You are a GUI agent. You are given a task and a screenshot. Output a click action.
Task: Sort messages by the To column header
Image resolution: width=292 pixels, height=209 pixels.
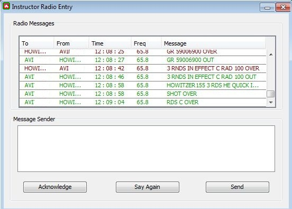tap(36, 43)
